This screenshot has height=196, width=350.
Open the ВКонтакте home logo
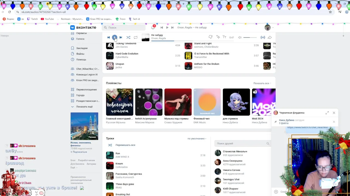click(x=83, y=27)
